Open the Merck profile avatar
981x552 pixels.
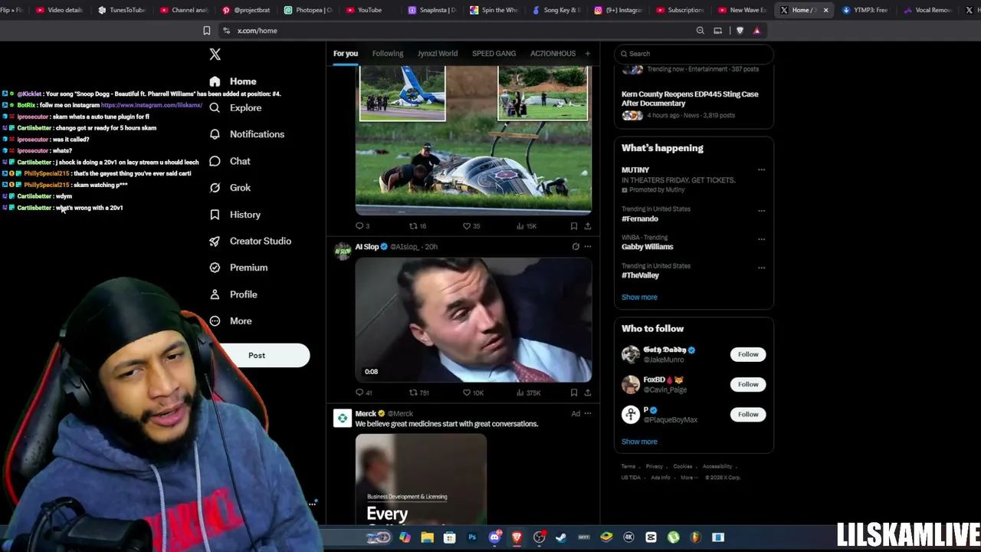[x=343, y=418]
